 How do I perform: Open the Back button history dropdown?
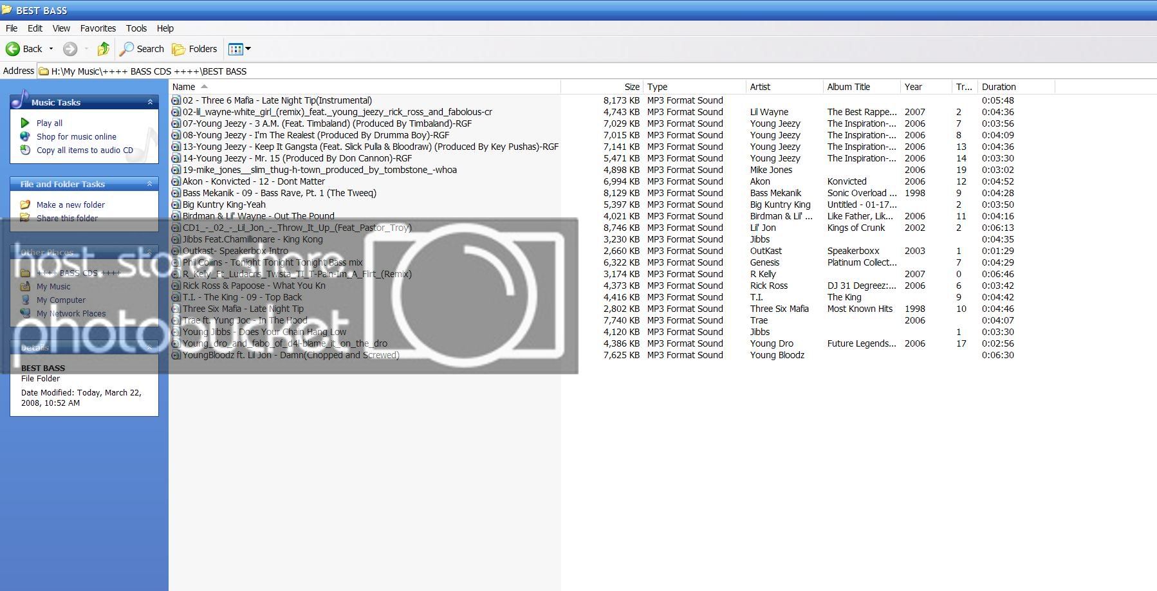(51, 49)
